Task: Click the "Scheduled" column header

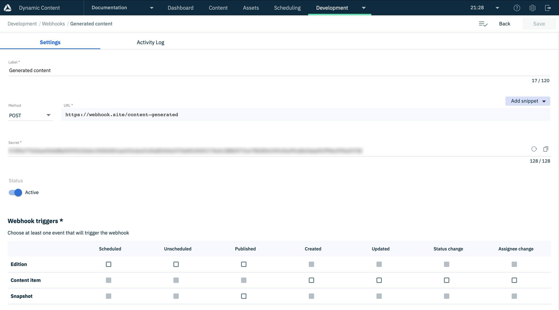Action: pyautogui.click(x=110, y=249)
